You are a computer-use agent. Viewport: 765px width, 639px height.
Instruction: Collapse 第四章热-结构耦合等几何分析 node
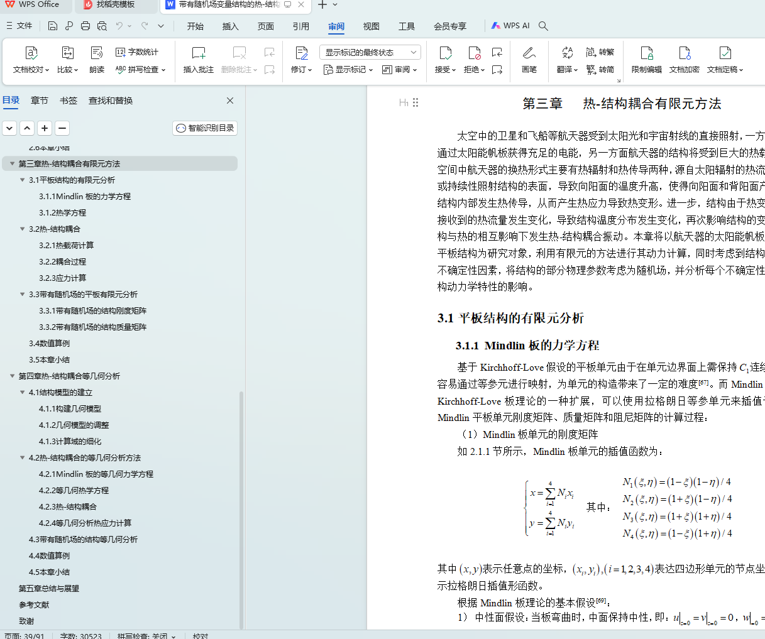12,376
